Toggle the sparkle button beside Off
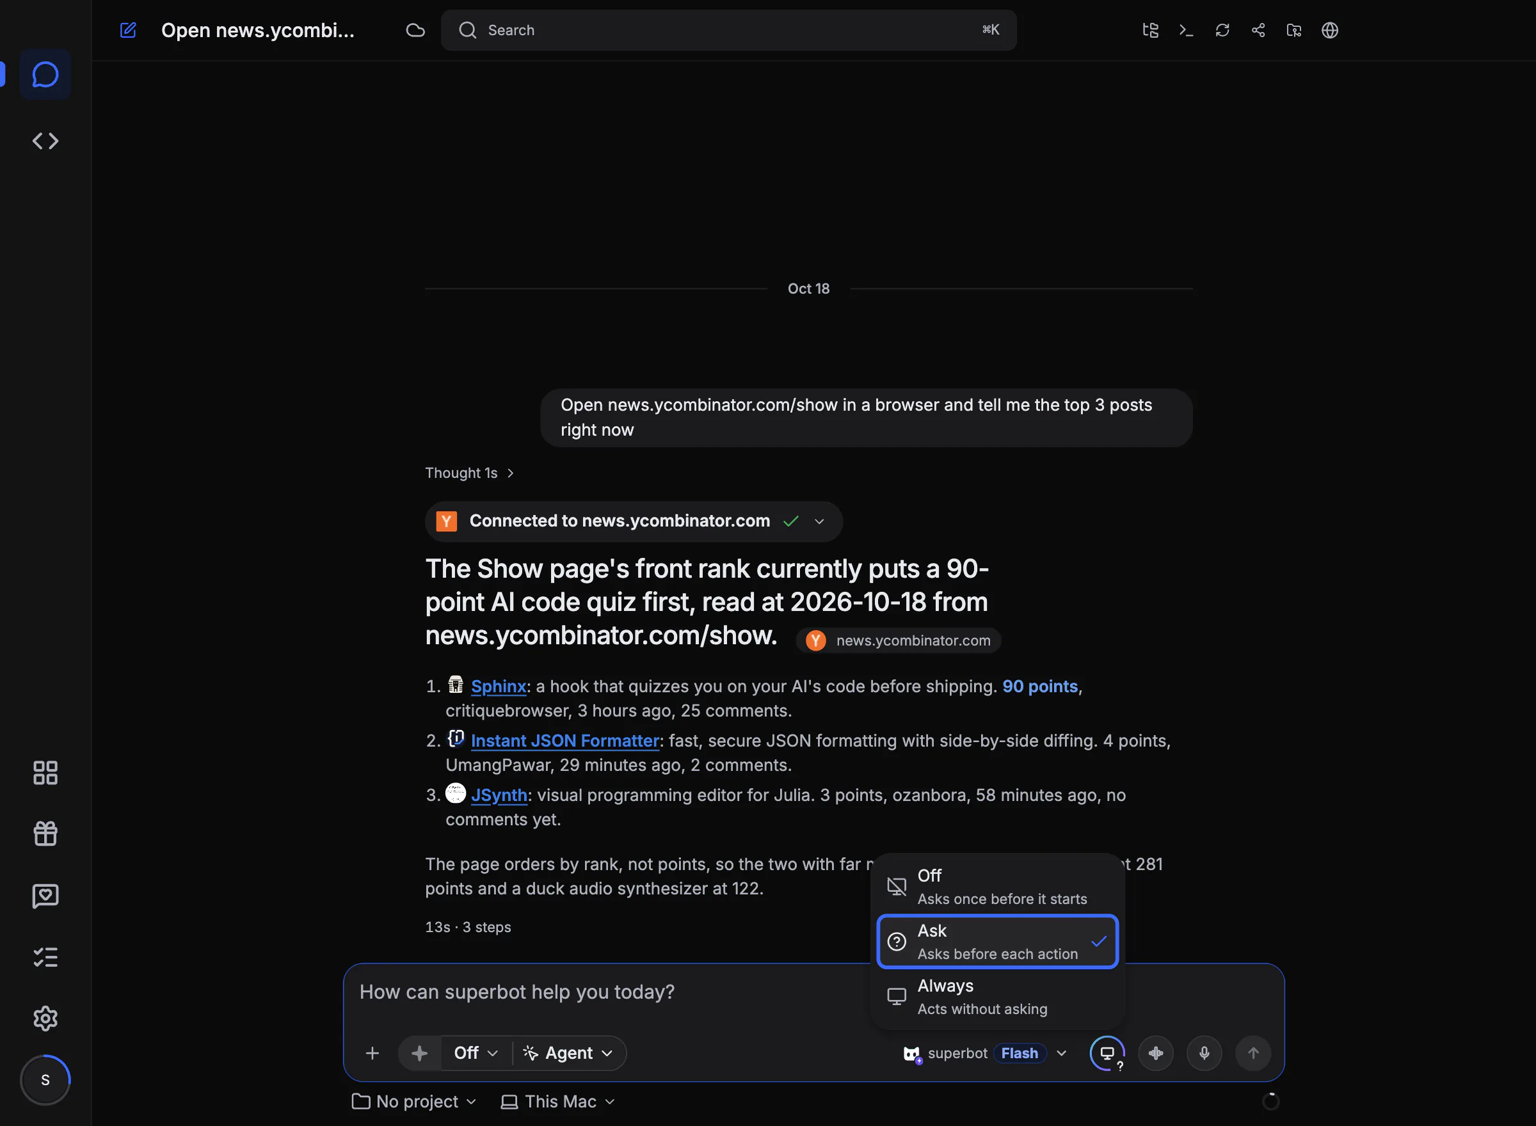The image size is (1536, 1126). pos(420,1053)
